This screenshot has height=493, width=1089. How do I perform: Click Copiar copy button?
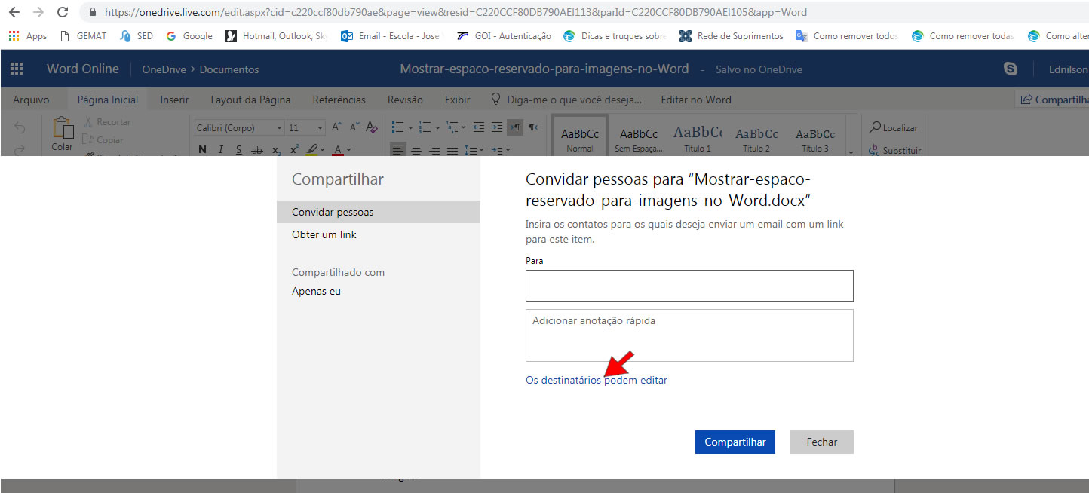103,139
